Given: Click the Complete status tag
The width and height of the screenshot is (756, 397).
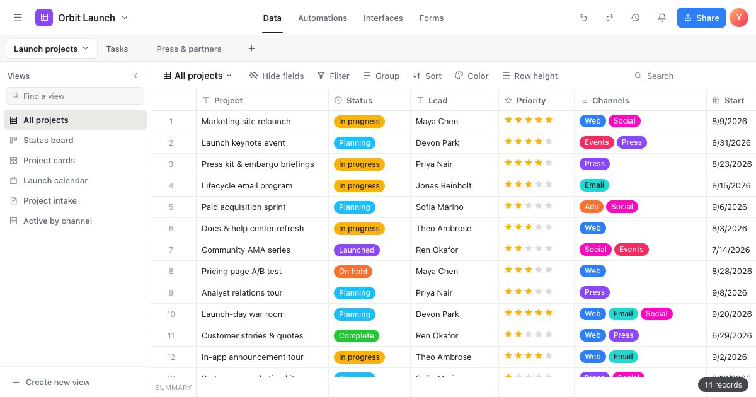Looking at the screenshot, I should coord(357,336).
